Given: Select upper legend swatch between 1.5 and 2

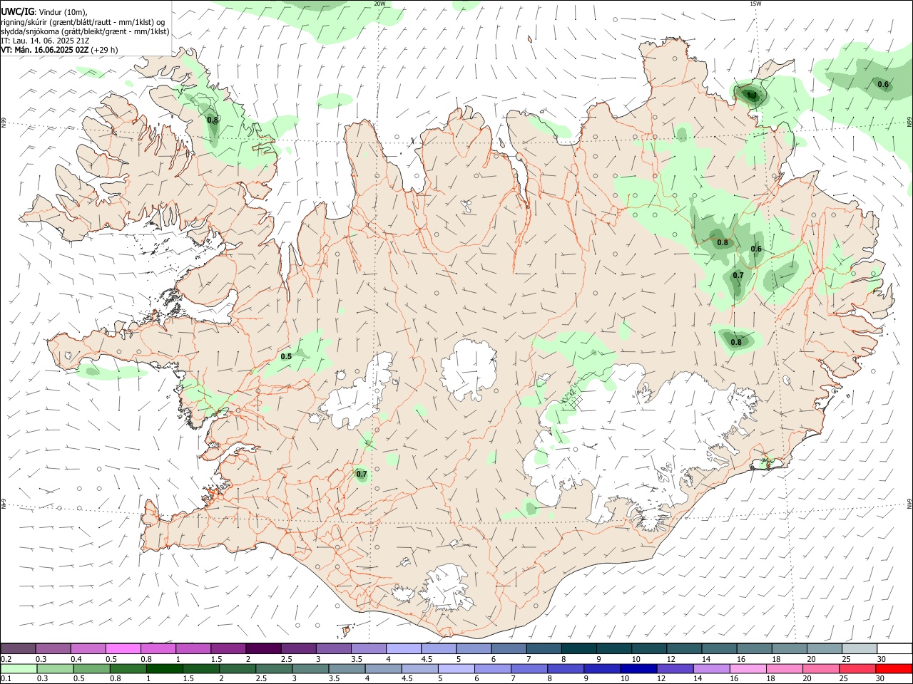Looking at the screenshot, I should [228, 648].
